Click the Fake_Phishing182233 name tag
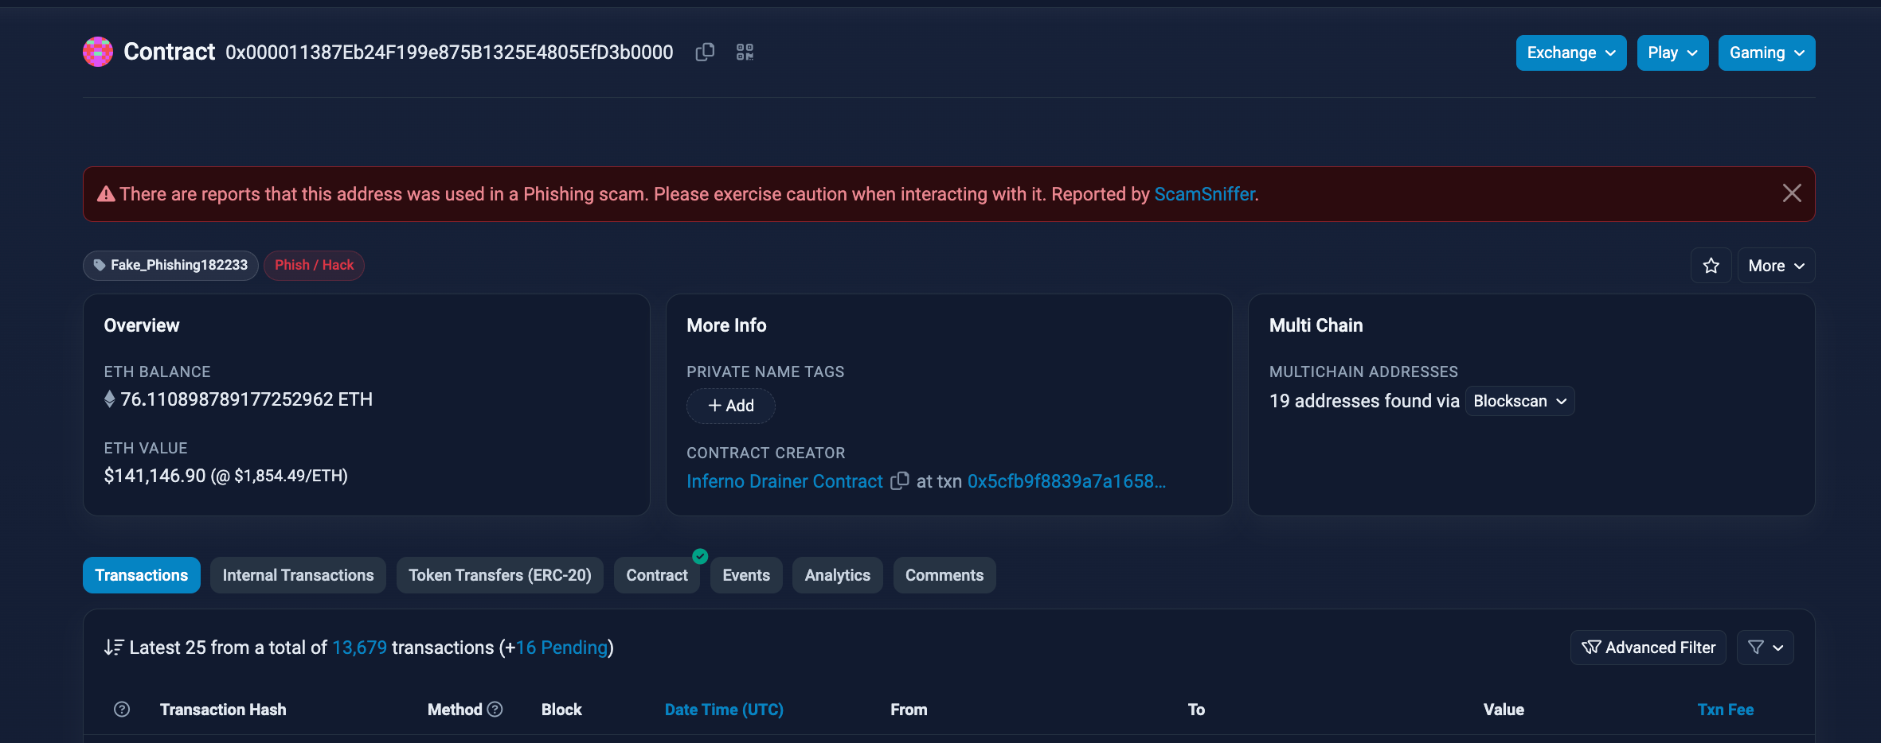The image size is (1881, 743). [x=170, y=266]
